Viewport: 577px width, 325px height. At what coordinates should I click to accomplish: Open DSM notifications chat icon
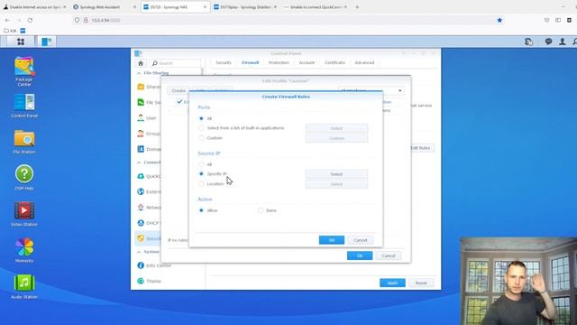[548, 42]
